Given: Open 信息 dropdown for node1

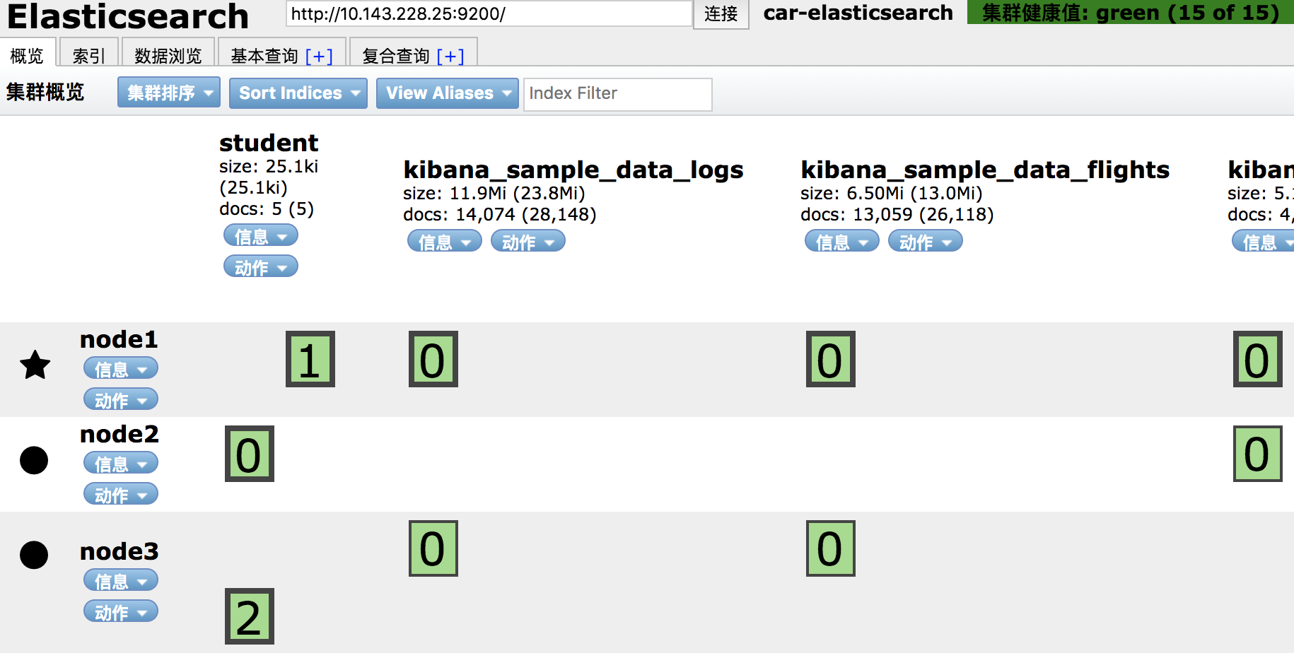Looking at the screenshot, I should coord(121,368).
